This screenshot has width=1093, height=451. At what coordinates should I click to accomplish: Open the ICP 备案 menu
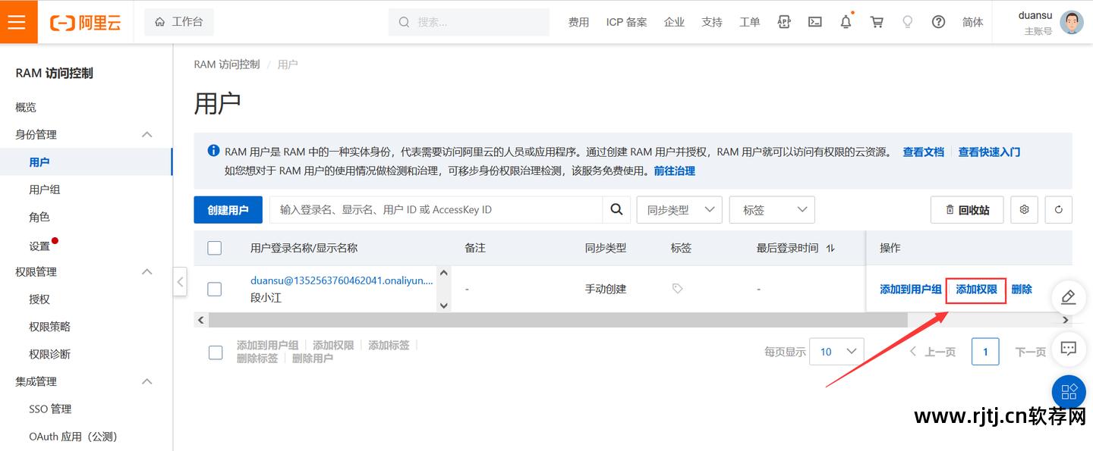point(626,22)
